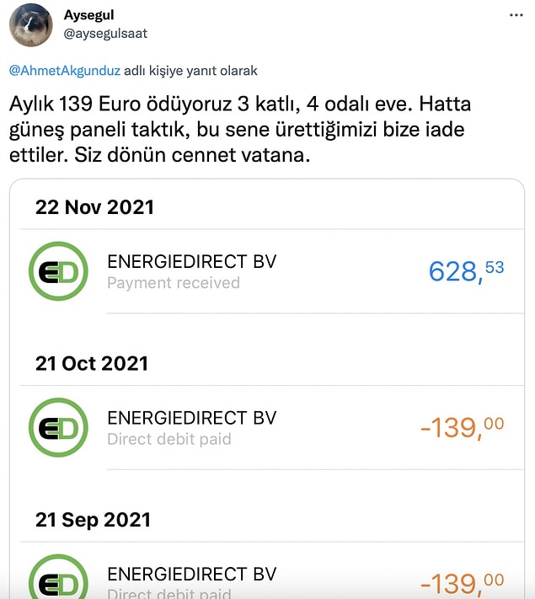
Task: Open the @AhmetAkgunduz mention link
Action: click(x=65, y=71)
